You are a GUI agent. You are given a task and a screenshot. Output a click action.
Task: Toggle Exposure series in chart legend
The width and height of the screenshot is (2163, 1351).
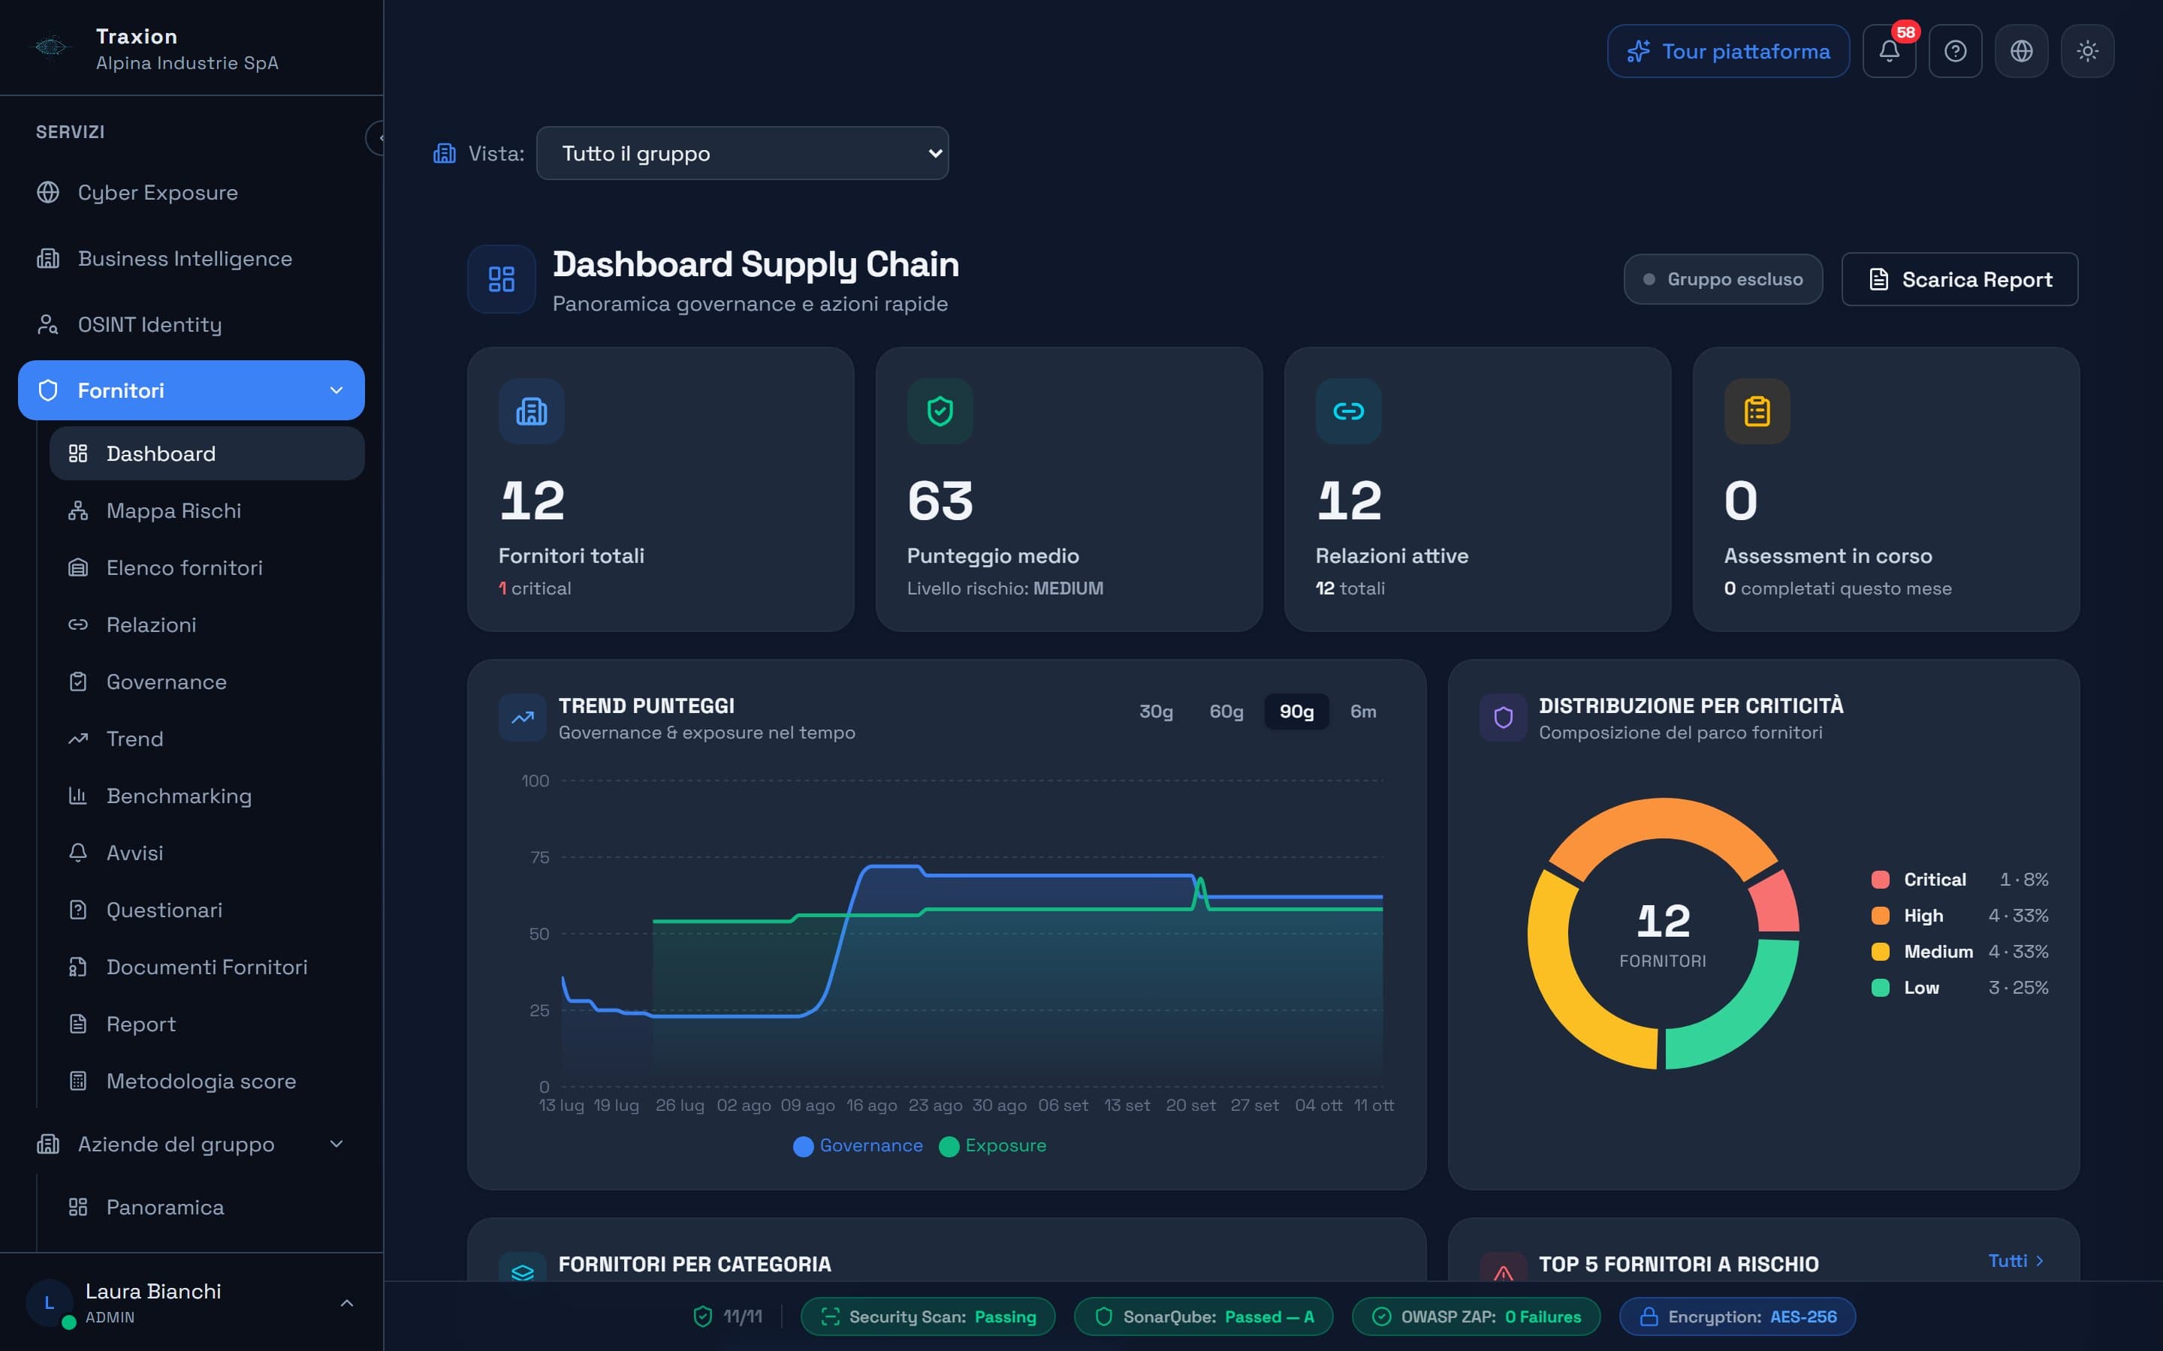(x=992, y=1145)
